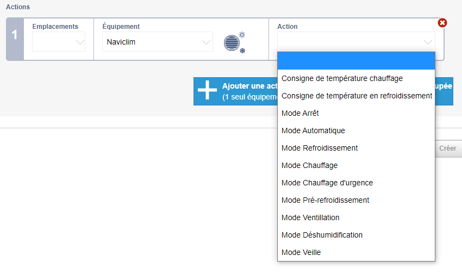
Task: Expand the Équipement Naviclim dropdown
Action: (157, 42)
